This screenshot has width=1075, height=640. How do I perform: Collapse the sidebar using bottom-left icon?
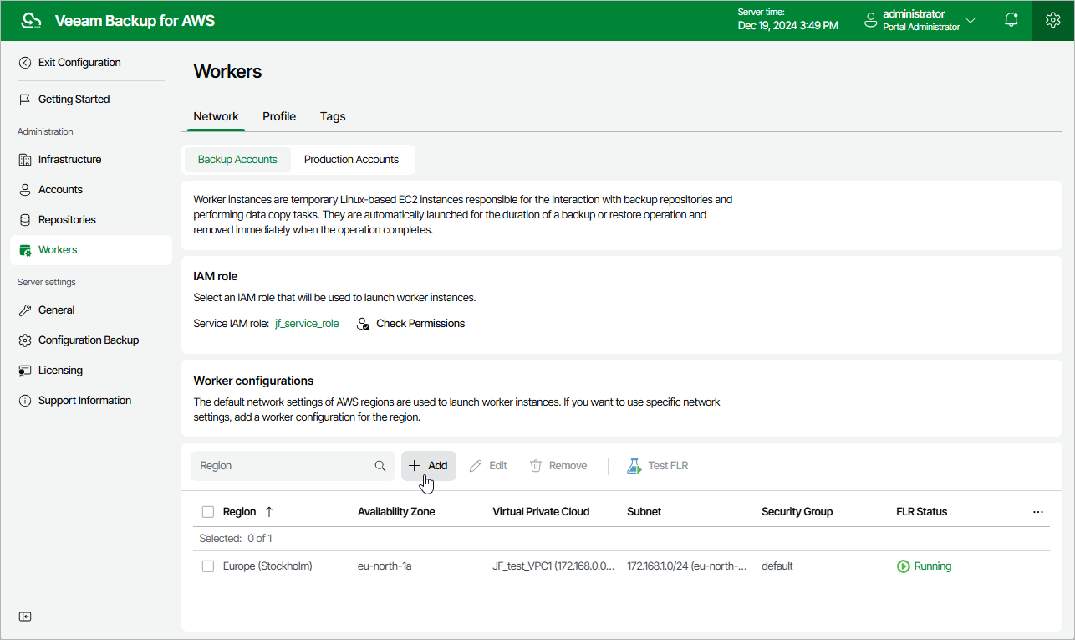click(x=25, y=617)
